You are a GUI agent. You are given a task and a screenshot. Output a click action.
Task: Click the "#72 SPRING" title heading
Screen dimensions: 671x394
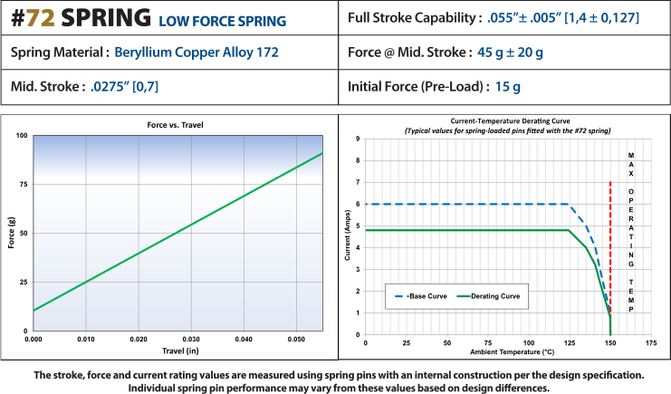pyautogui.click(x=80, y=19)
